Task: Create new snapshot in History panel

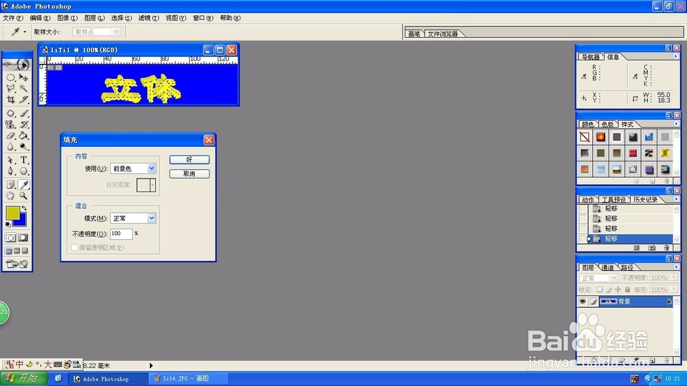Action: pyautogui.click(x=652, y=248)
